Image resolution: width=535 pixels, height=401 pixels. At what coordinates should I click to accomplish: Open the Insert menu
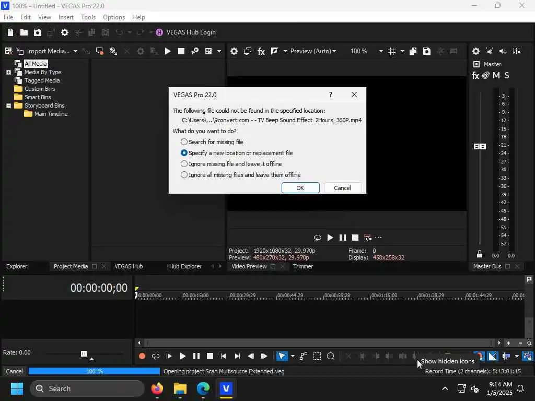[x=66, y=17]
